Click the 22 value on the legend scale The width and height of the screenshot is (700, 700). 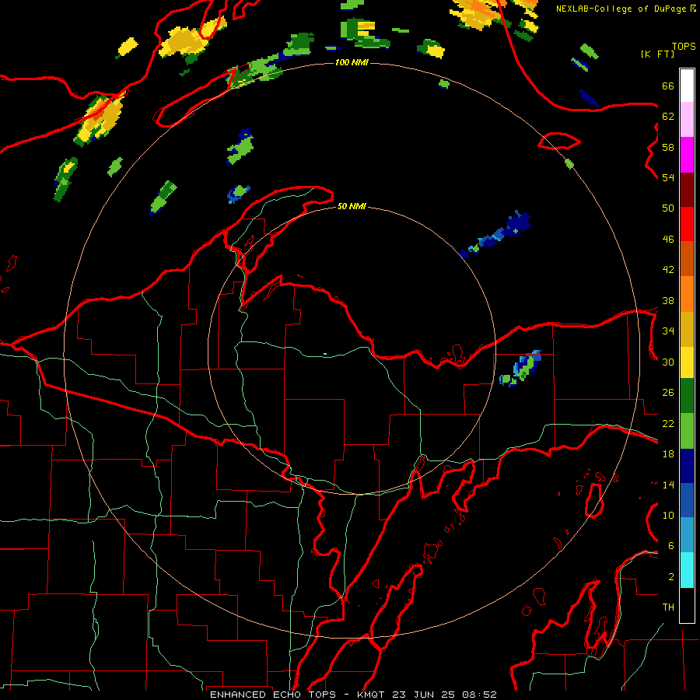click(668, 423)
